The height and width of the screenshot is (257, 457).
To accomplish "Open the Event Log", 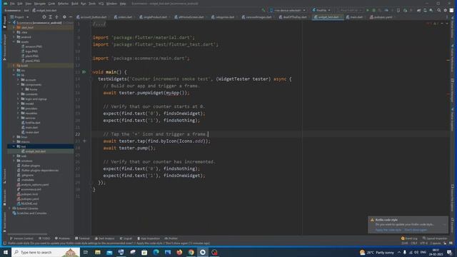I will tap(409, 238).
